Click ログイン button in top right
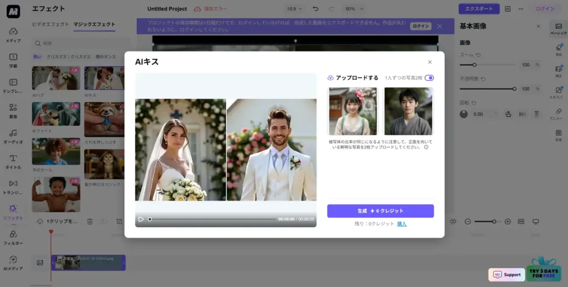Screen dimensions: 568x287 545,9
